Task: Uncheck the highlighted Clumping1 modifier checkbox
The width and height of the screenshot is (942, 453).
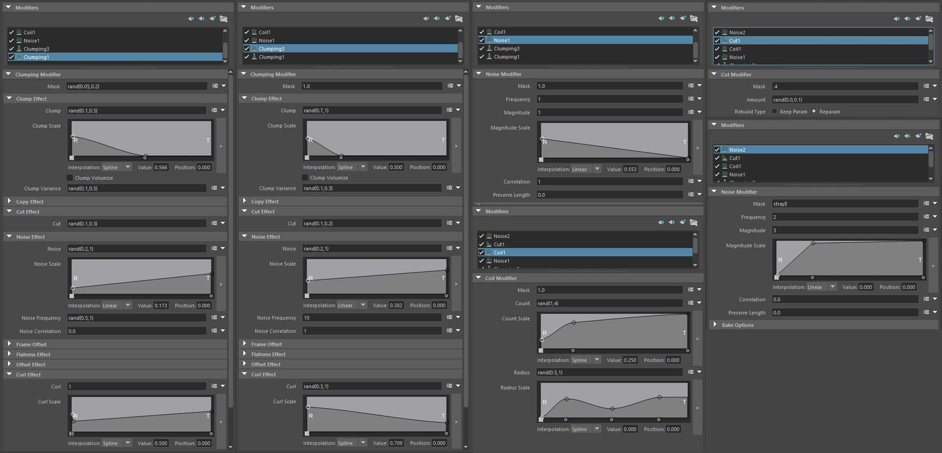Action: point(11,57)
